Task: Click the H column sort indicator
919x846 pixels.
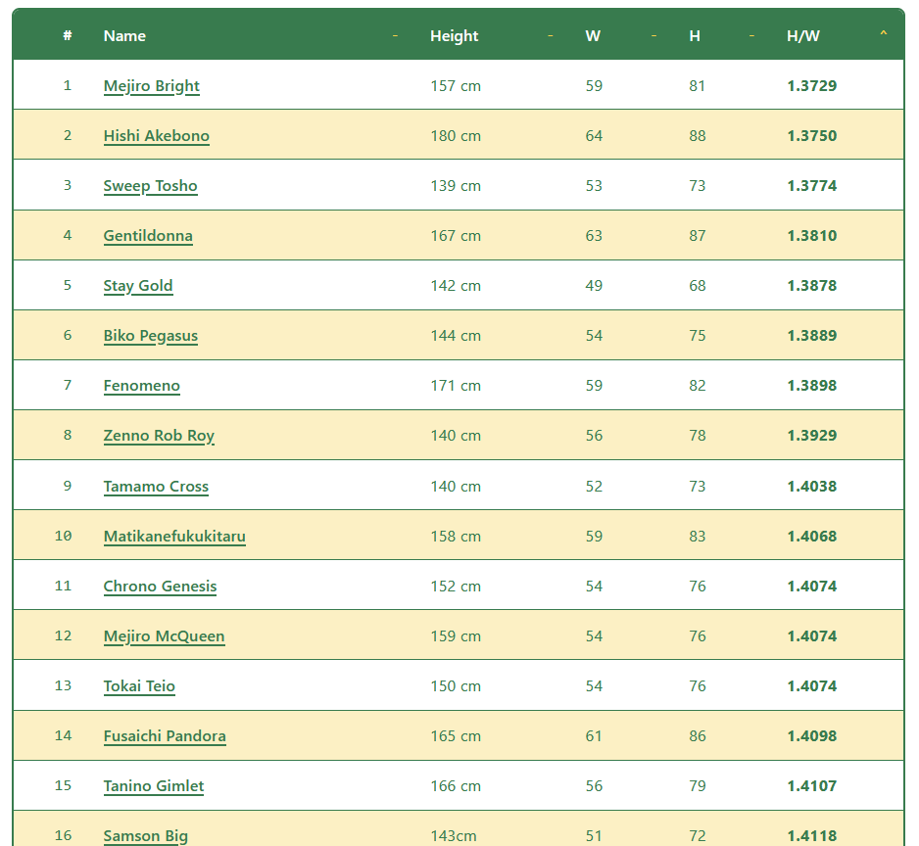Action: 752,36
